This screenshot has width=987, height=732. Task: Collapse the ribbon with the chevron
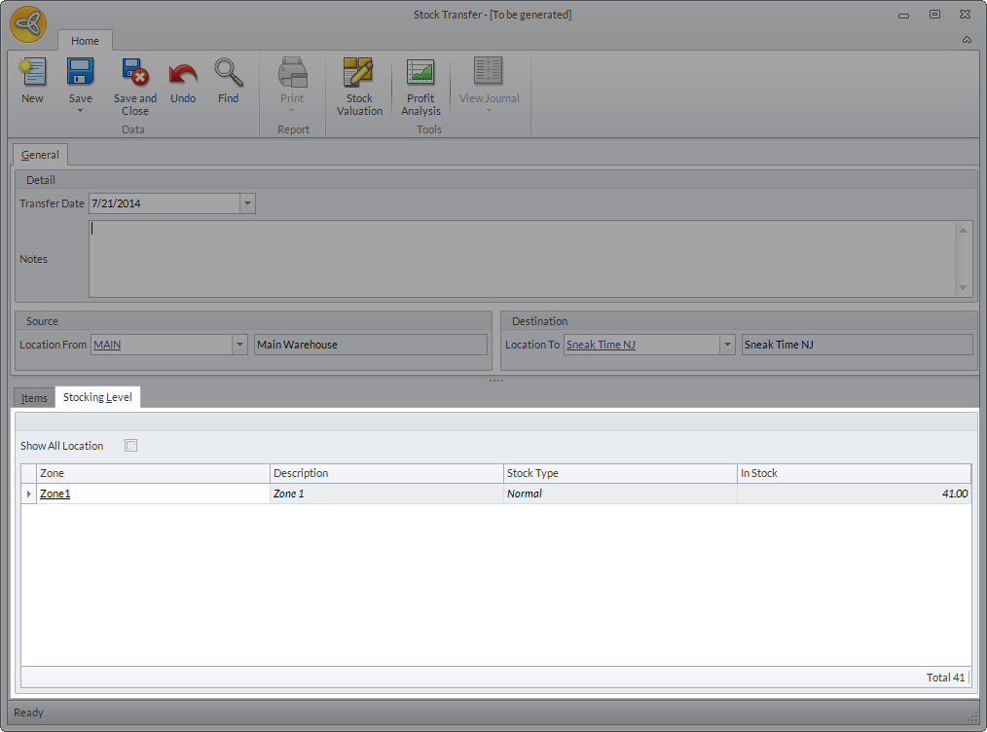click(967, 40)
